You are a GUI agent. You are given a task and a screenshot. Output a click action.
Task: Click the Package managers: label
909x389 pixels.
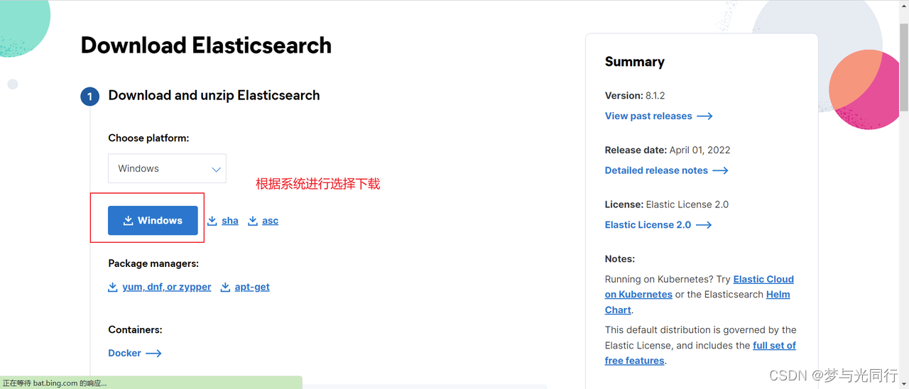coord(153,263)
